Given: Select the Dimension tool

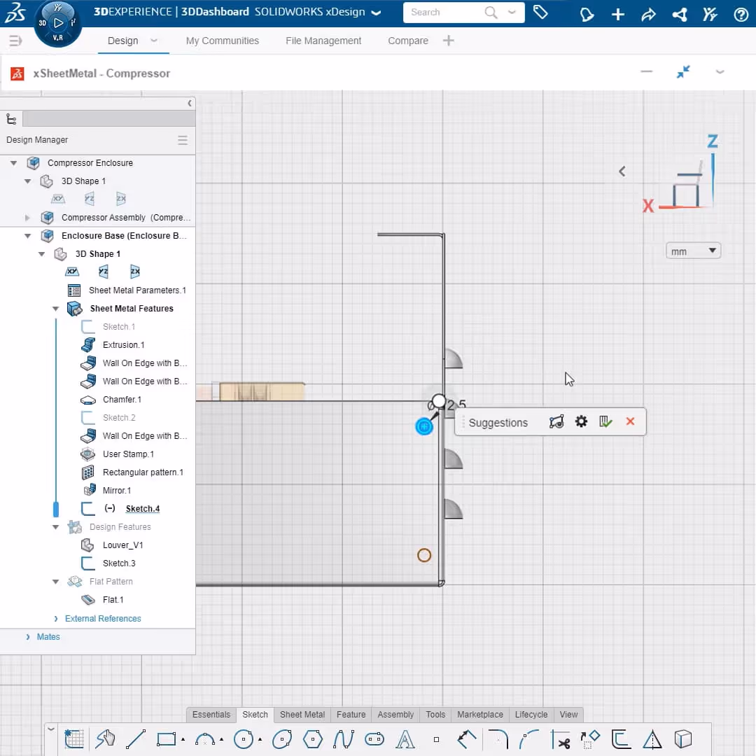Looking at the screenshot, I should click(466, 738).
